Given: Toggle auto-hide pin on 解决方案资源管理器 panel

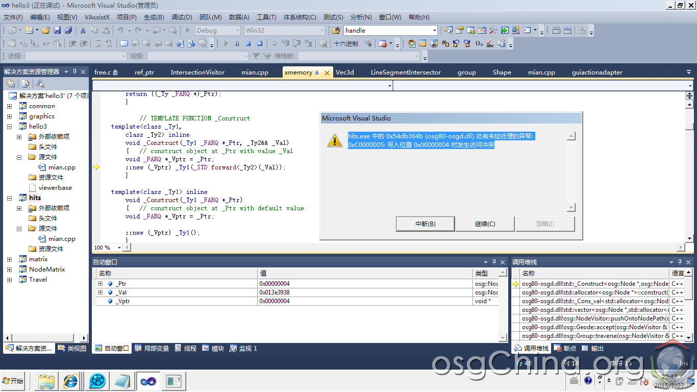Looking at the screenshot, I should [x=74, y=71].
